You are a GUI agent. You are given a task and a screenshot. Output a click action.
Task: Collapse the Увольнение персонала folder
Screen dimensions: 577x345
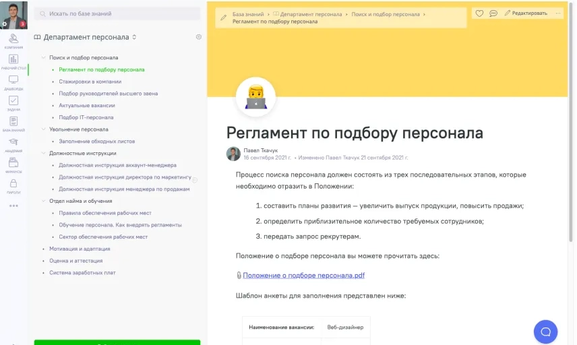(44, 129)
